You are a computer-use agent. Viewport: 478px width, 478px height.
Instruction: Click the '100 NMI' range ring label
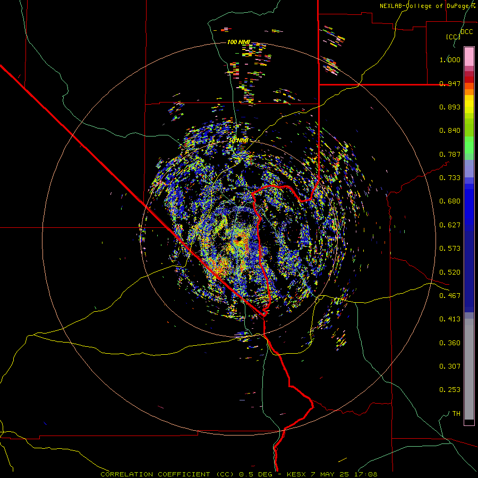tap(238, 42)
